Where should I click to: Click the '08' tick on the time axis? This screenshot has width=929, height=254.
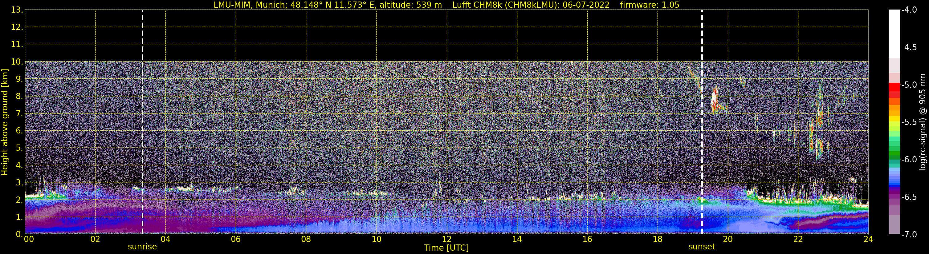306,239
